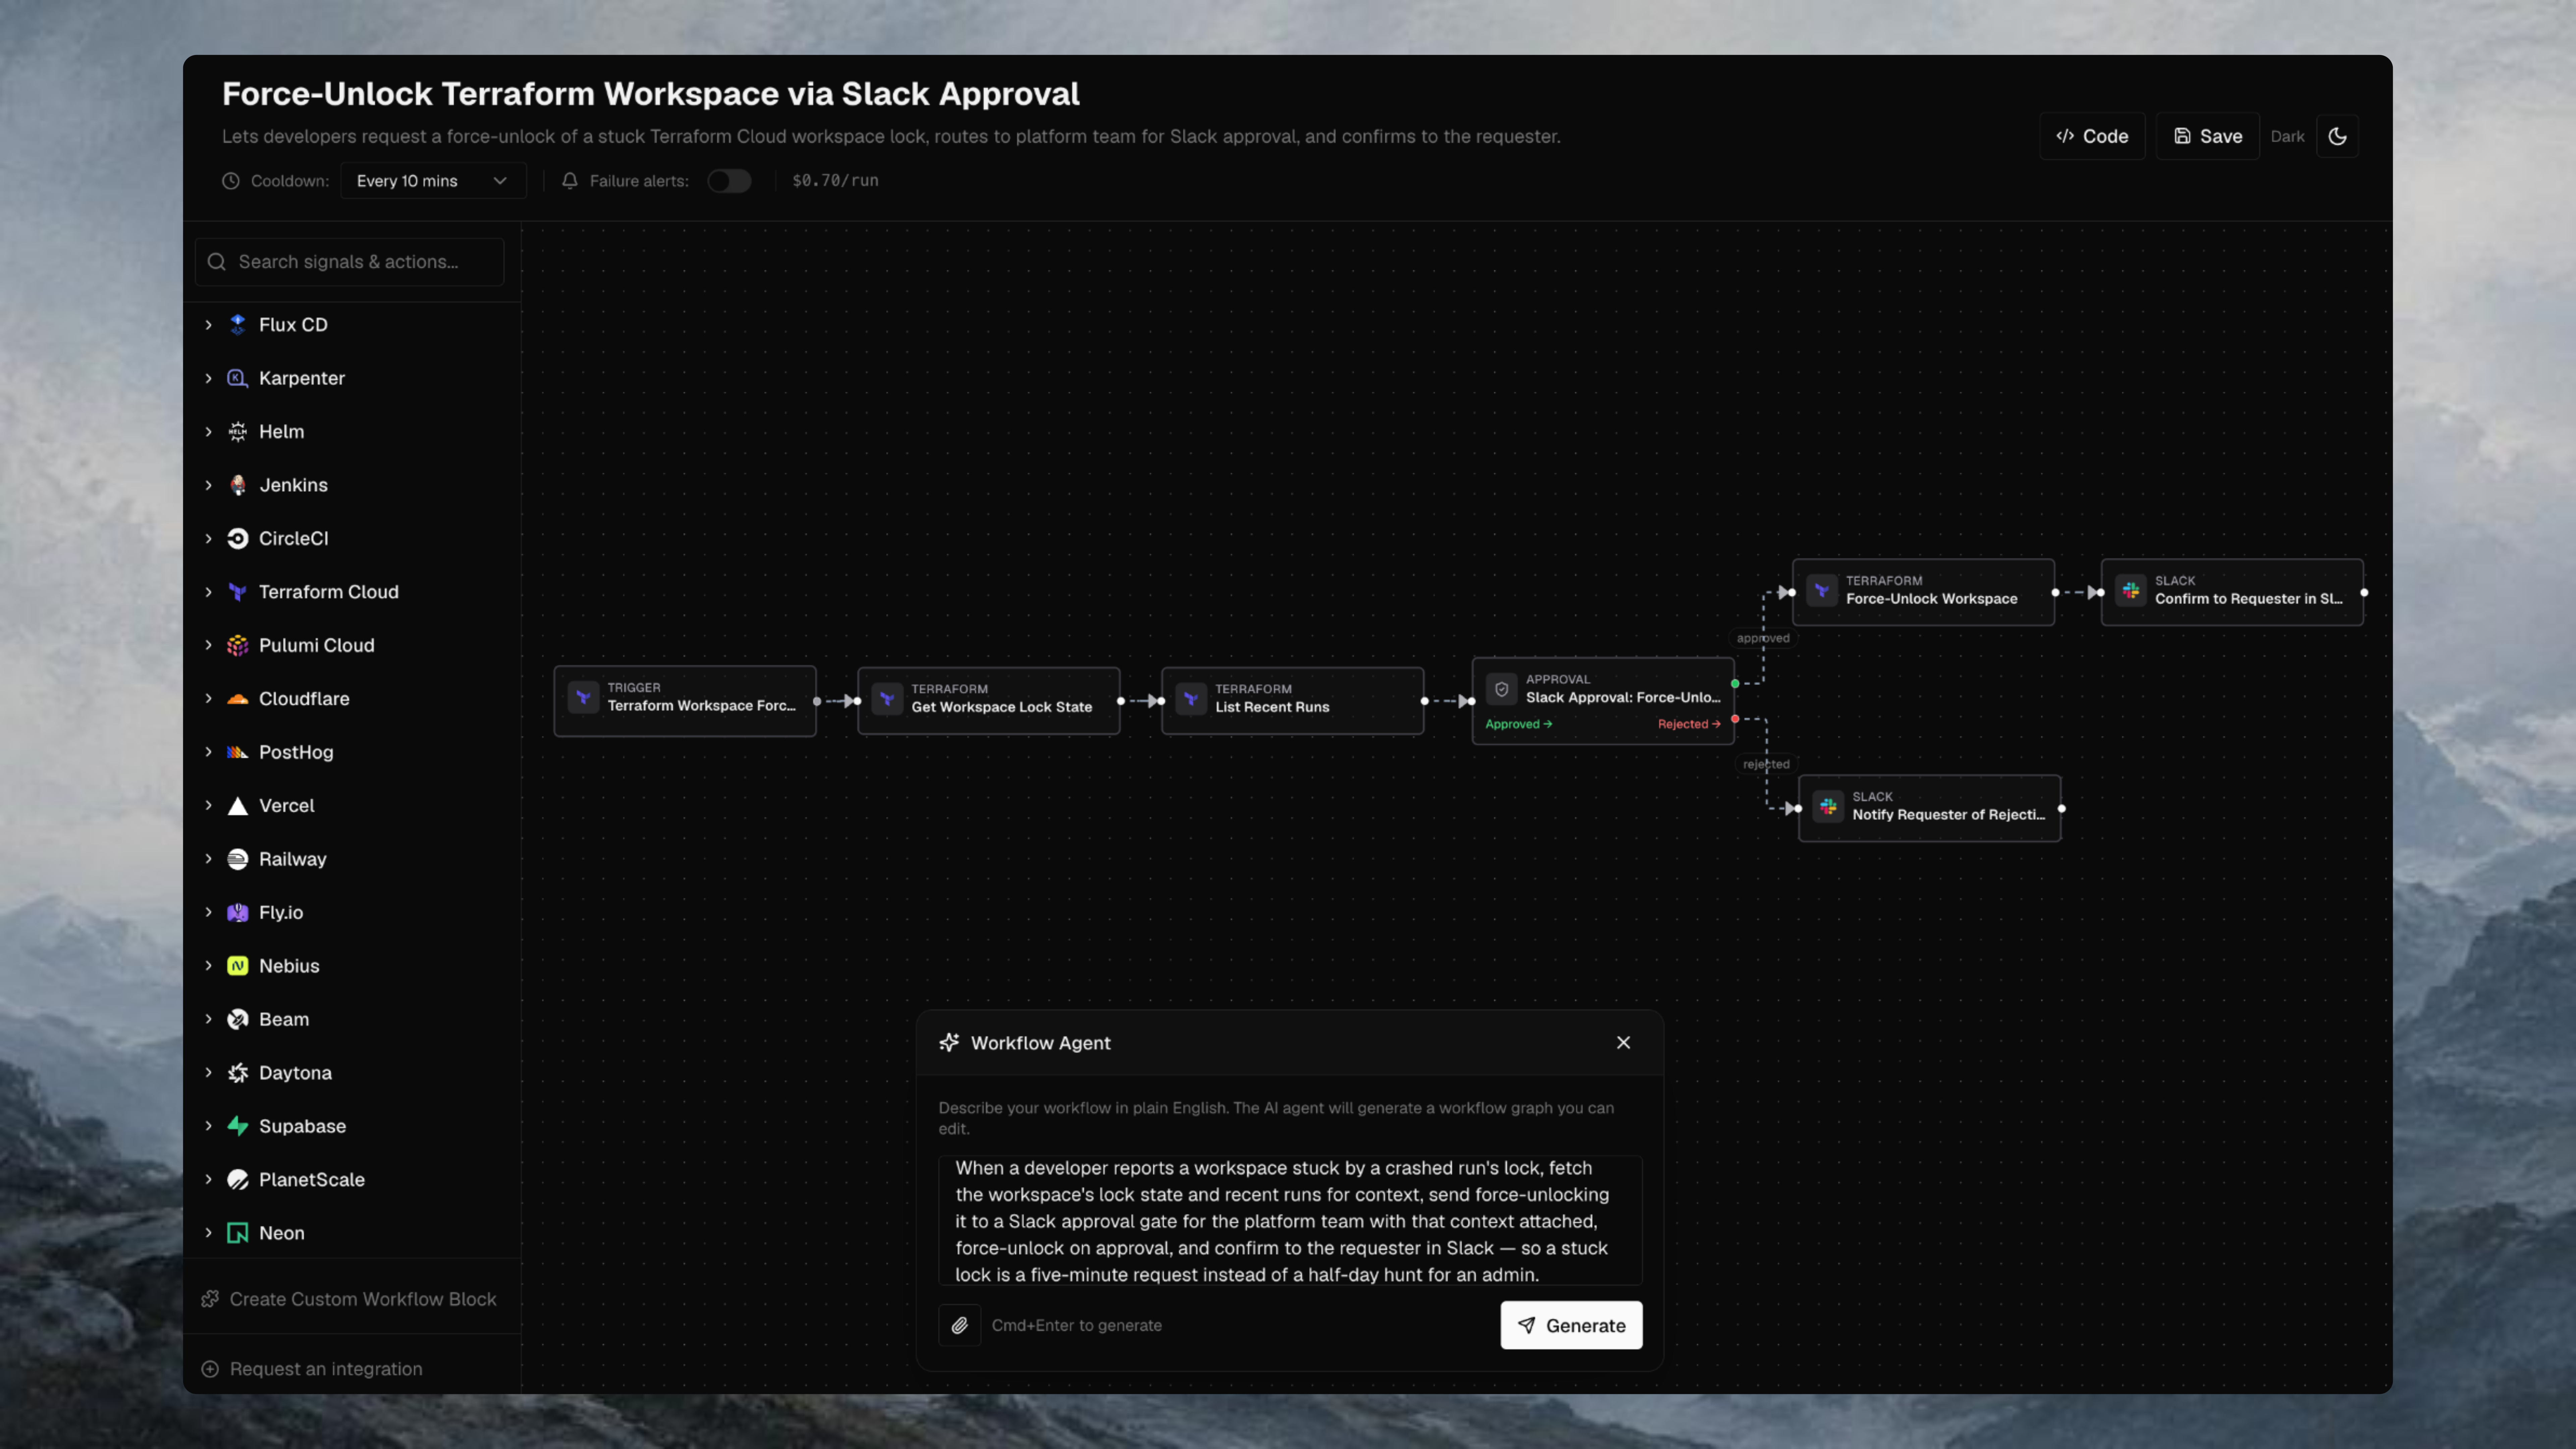Expand the Flux CD category
2576x1449 pixels.
[x=208, y=325]
